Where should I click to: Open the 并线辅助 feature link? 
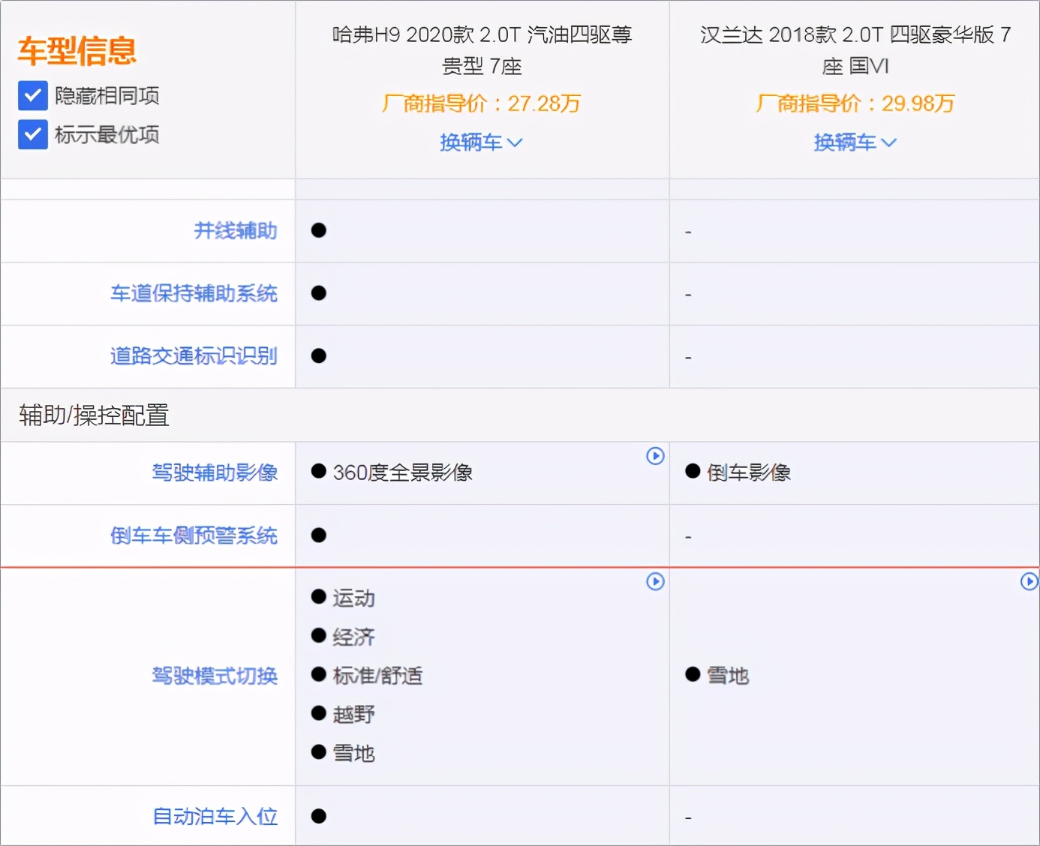[x=236, y=231]
